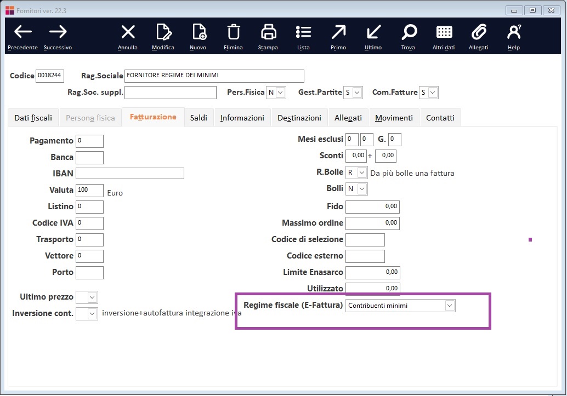Viewport: 567px width, 396px height.
Task: Open the Bolli dropdown
Action: (362, 188)
